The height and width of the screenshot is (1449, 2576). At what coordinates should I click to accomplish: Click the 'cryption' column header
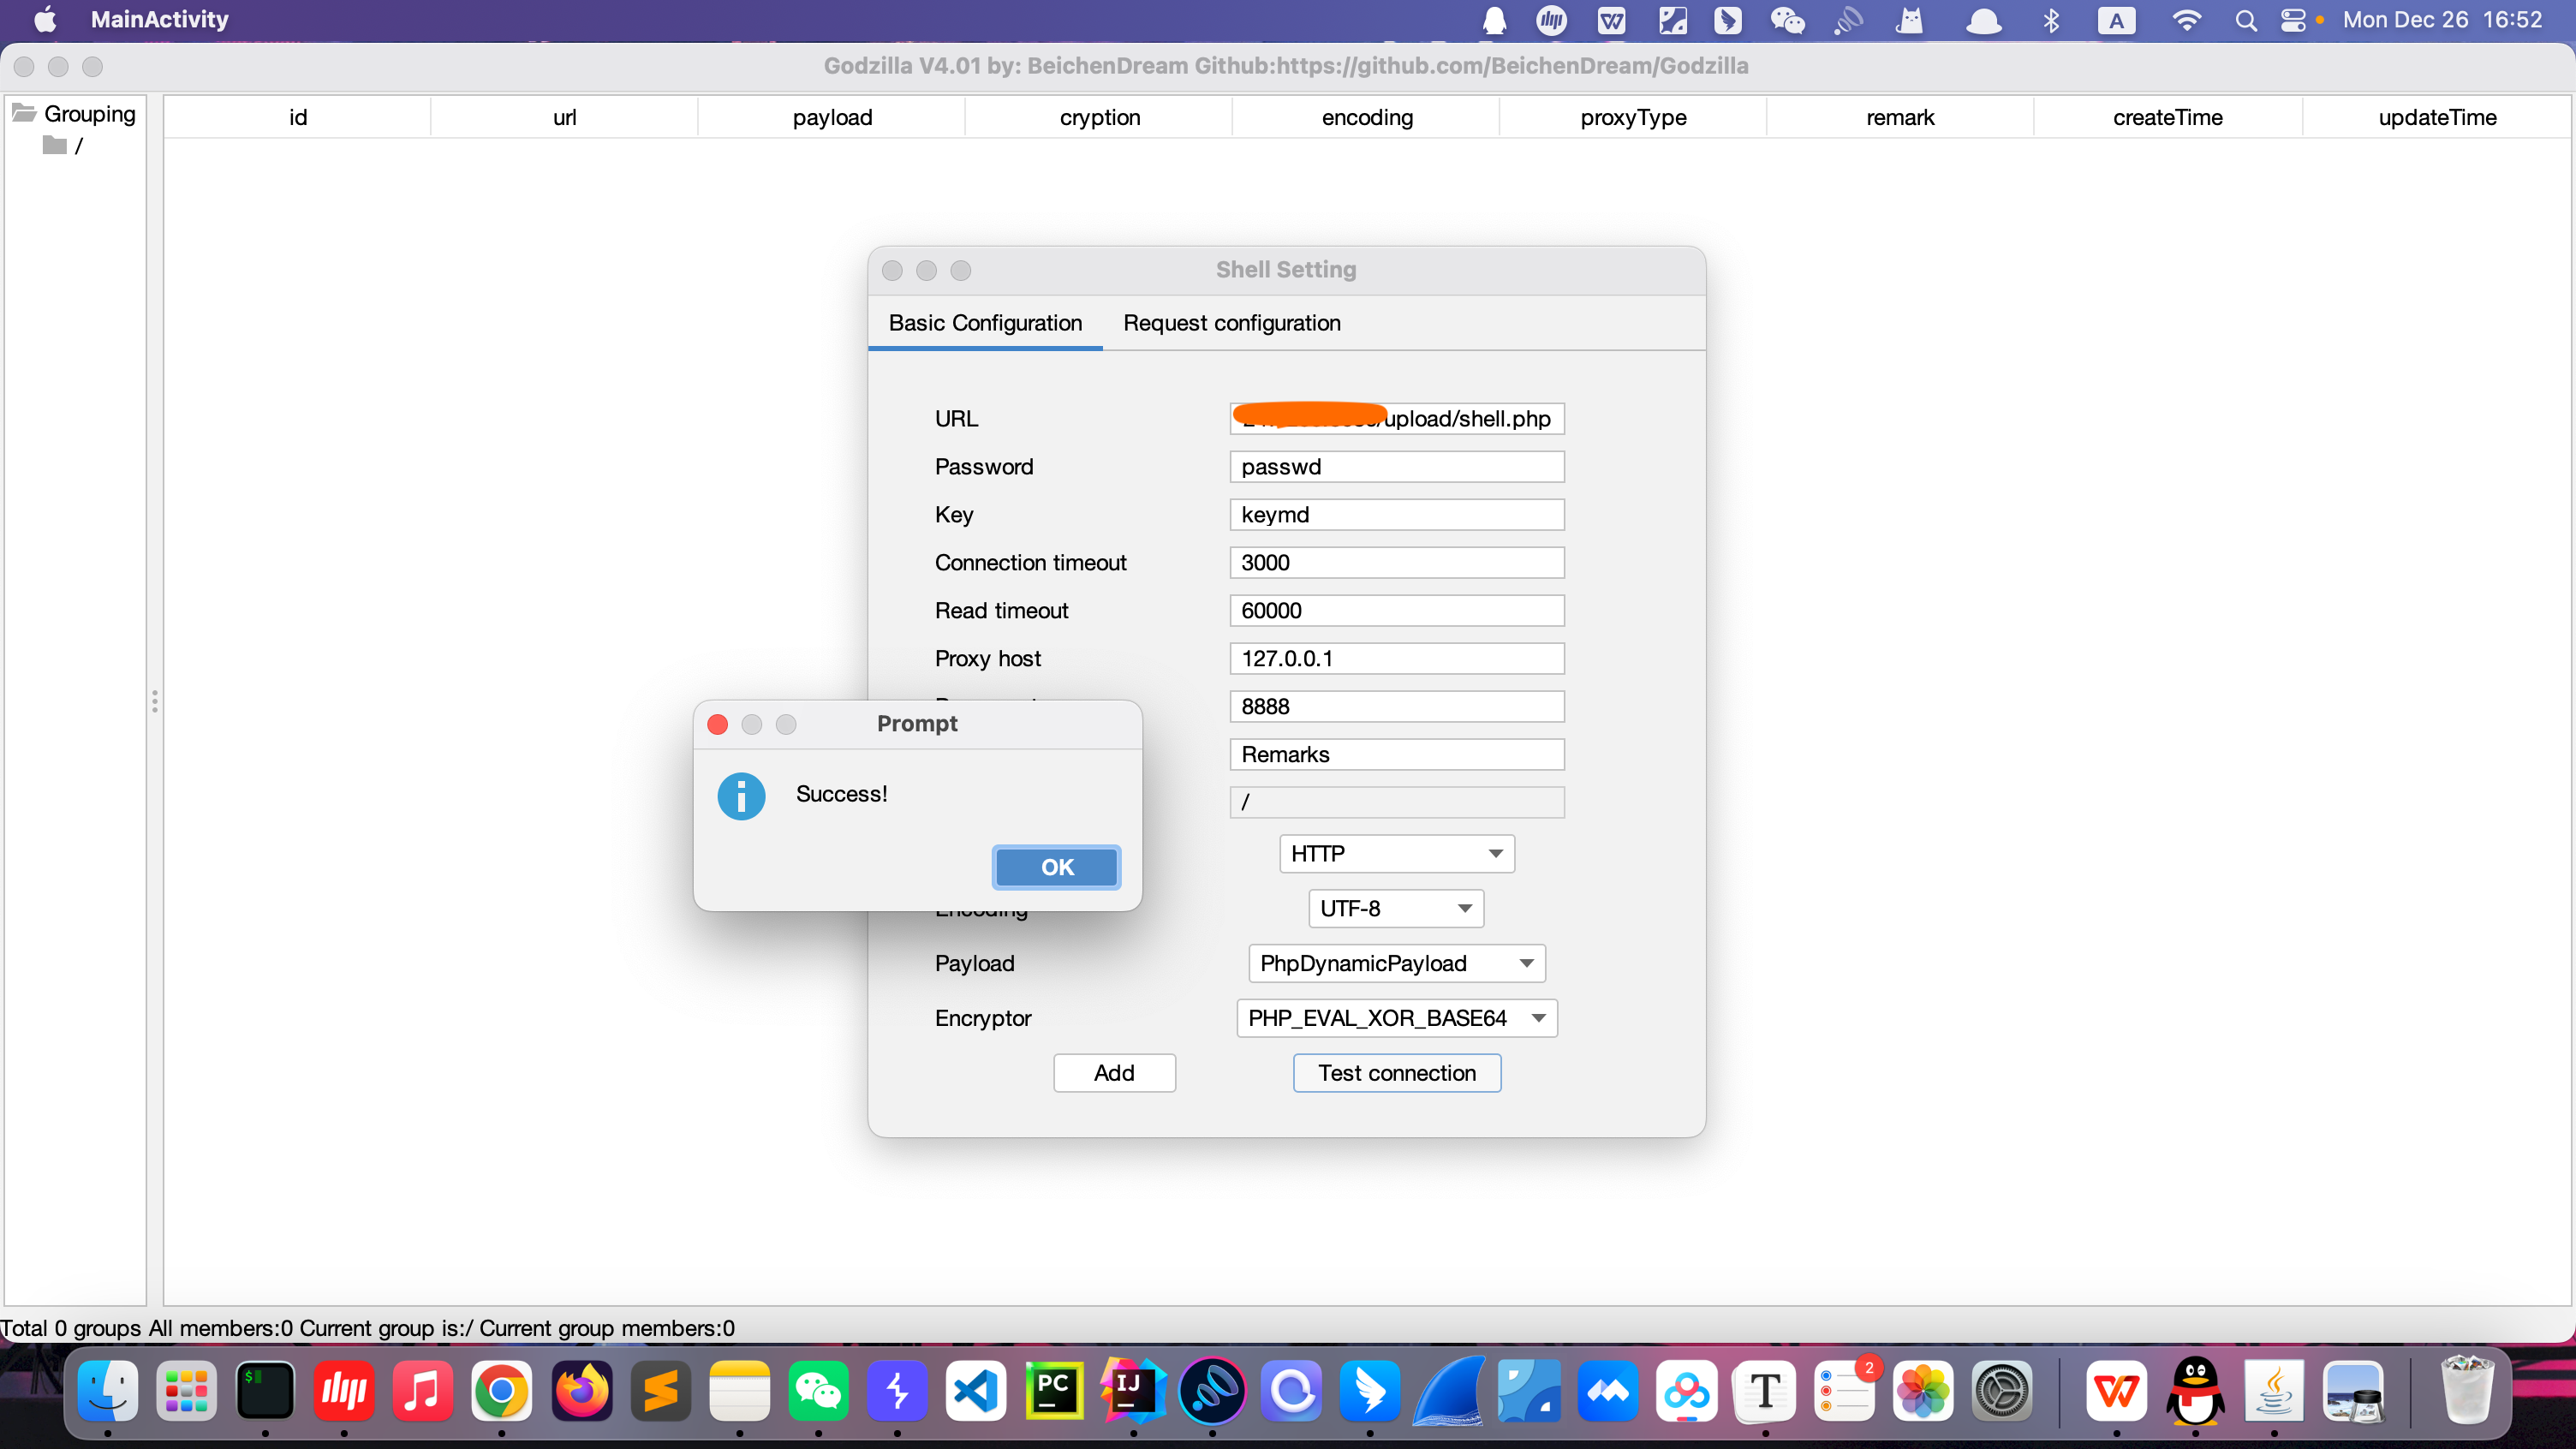[x=1099, y=117]
